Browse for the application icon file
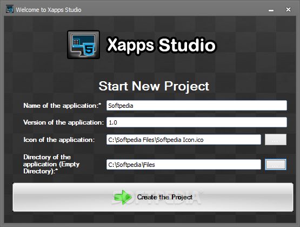 (276, 140)
